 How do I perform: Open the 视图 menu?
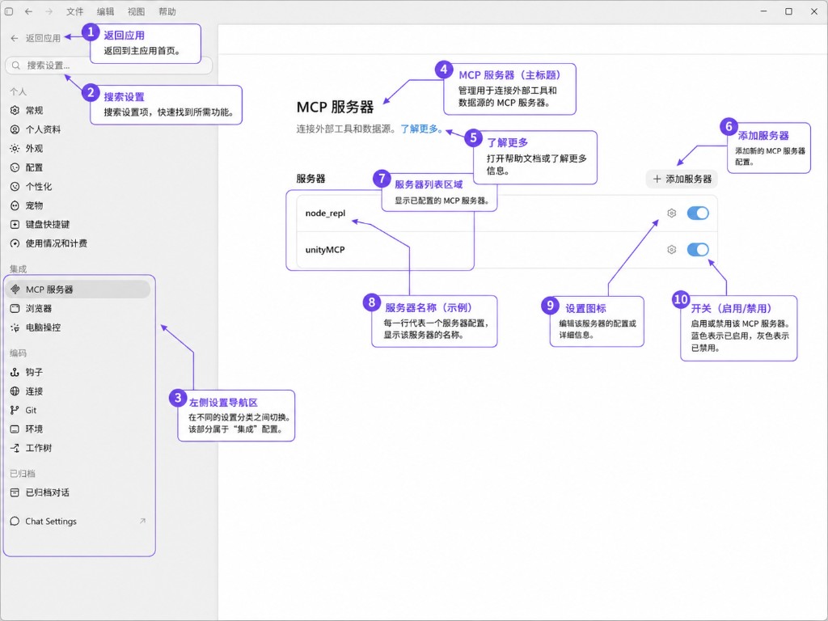[136, 11]
